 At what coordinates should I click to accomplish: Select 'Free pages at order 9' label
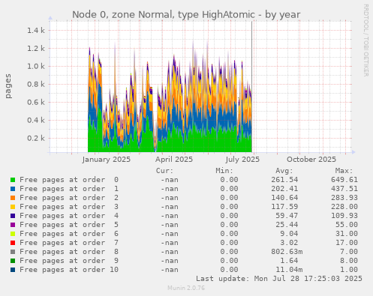(x=69, y=261)
